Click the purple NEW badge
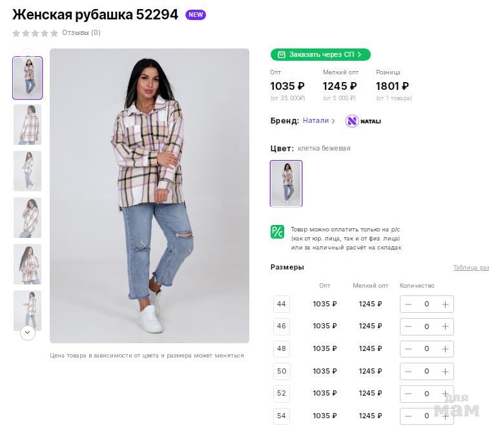Image resolution: width=489 pixels, height=426 pixels. pyautogui.click(x=195, y=15)
